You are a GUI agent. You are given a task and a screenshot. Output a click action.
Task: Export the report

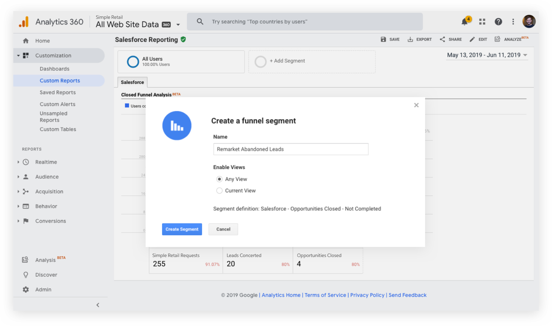click(x=420, y=40)
